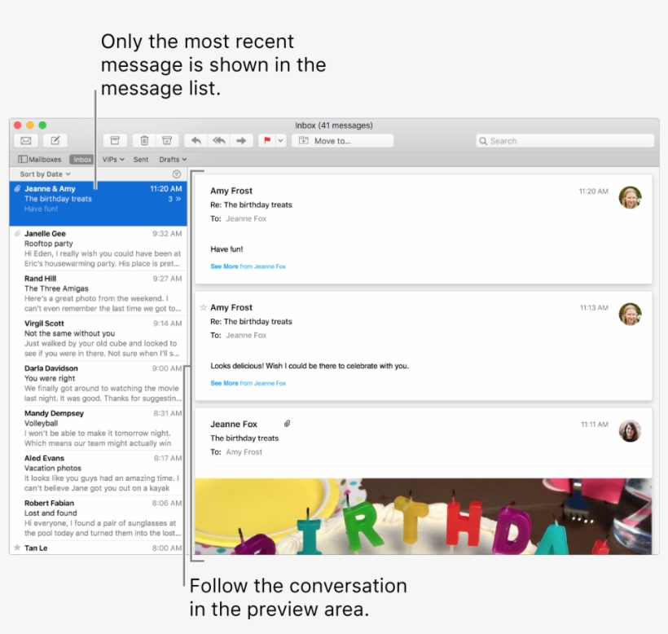Delete the message with the trash icon
668x634 pixels.
(144, 139)
